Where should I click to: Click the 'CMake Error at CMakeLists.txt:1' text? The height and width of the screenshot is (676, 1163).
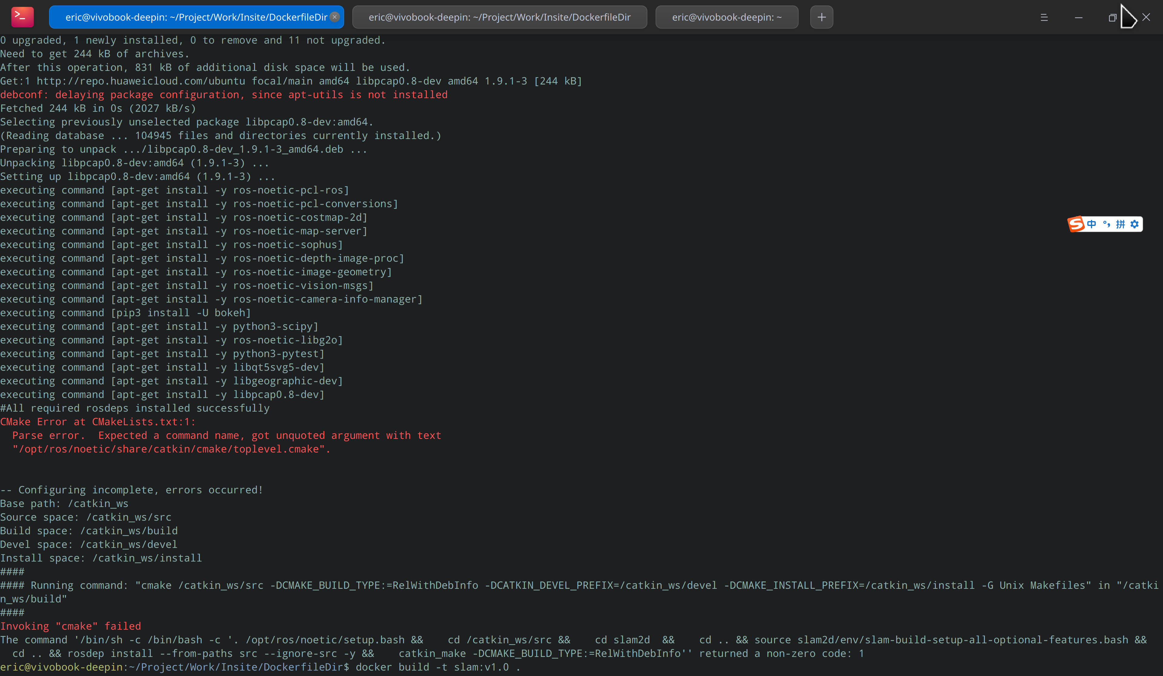(x=98, y=422)
